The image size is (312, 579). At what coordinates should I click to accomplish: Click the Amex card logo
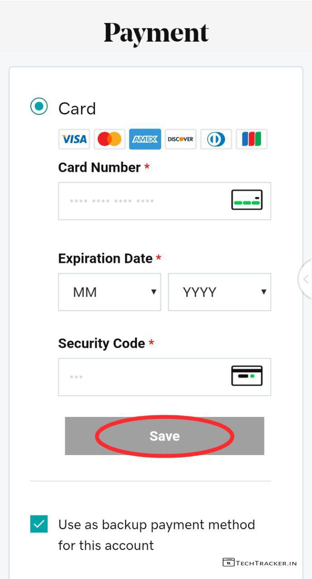145,139
